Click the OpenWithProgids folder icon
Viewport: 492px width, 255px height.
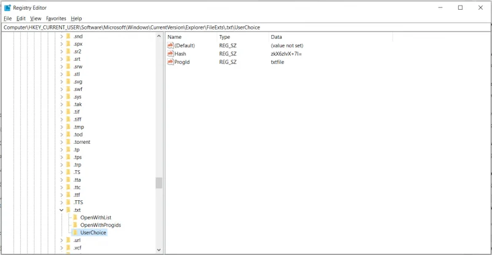tap(75, 225)
